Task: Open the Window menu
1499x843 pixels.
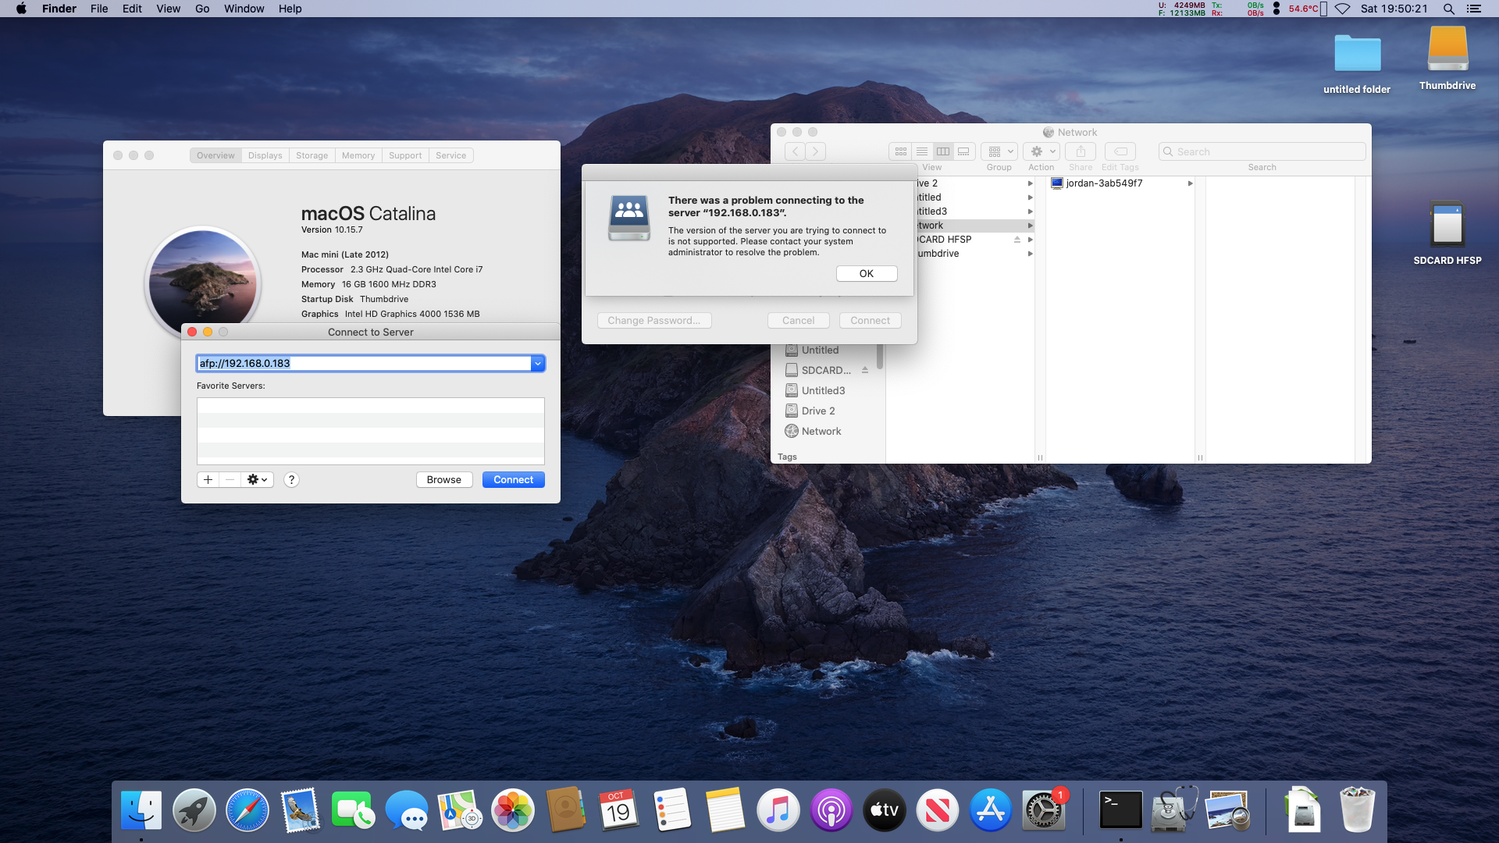Action: tap(244, 9)
